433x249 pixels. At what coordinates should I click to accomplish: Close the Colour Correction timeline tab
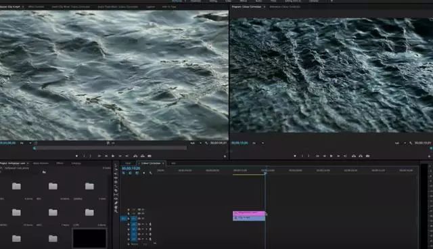[164, 164]
